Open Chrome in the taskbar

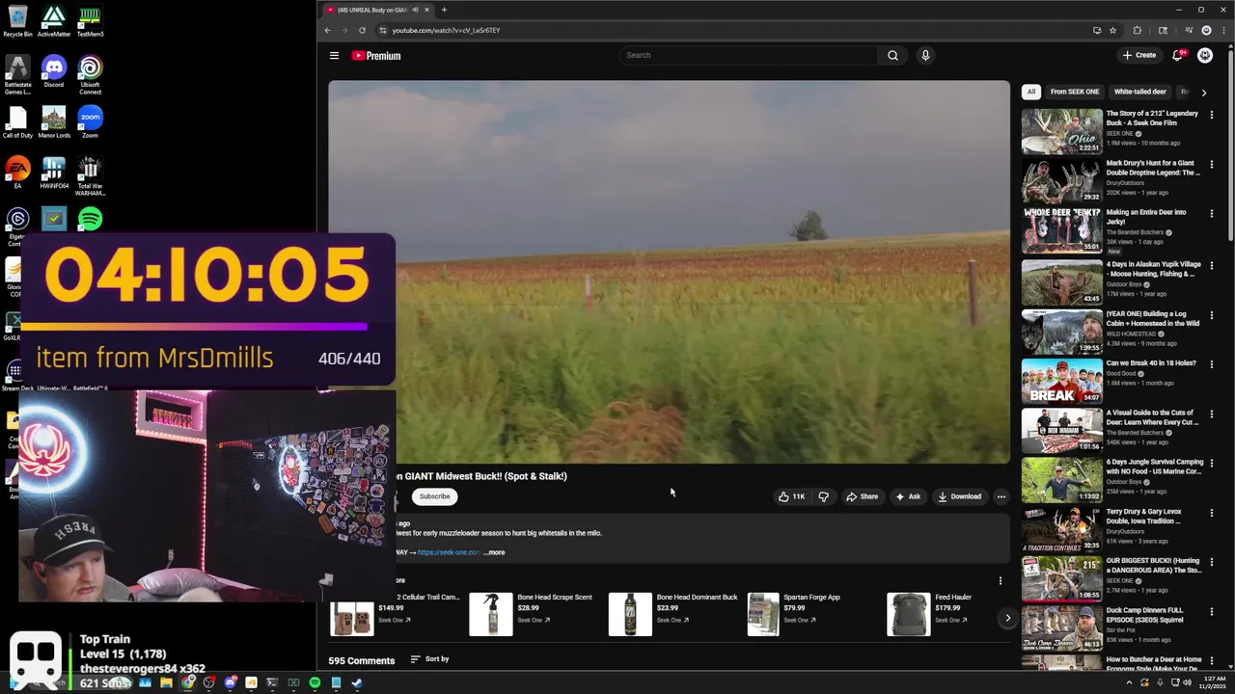point(187,682)
